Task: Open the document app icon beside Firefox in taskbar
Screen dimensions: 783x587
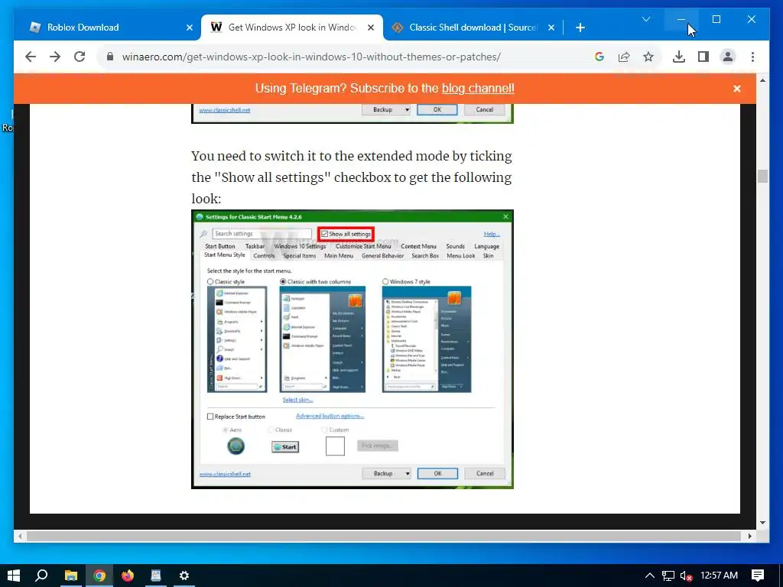Action: [x=156, y=576]
